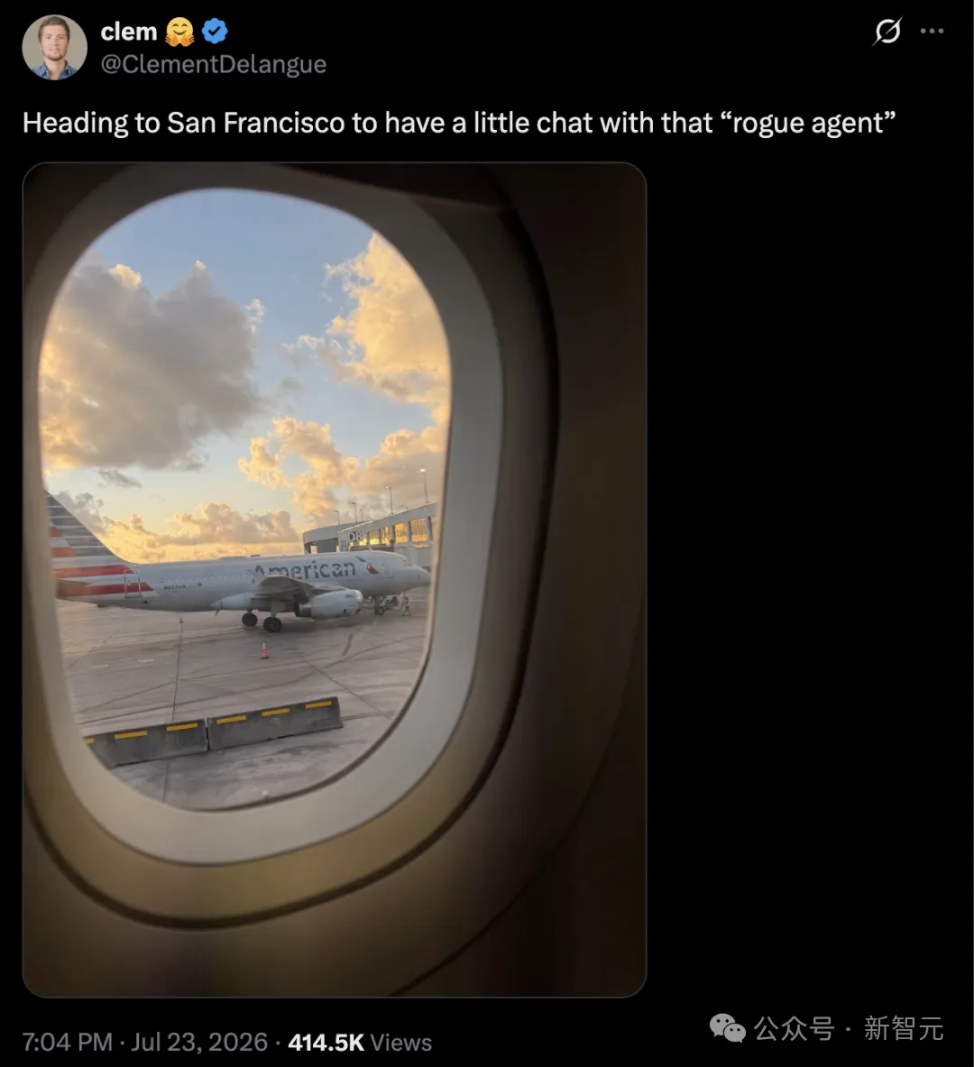Open the @ClementDelangue handle link
The image size is (974, 1067).
click(214, 64)
